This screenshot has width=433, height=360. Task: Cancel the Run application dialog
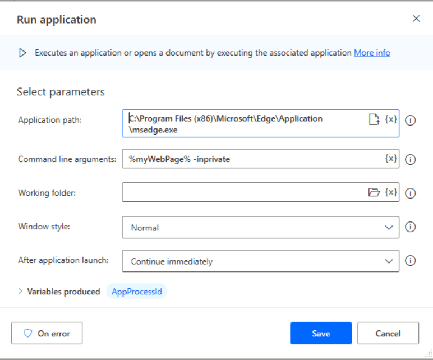[x=388, y=333]
